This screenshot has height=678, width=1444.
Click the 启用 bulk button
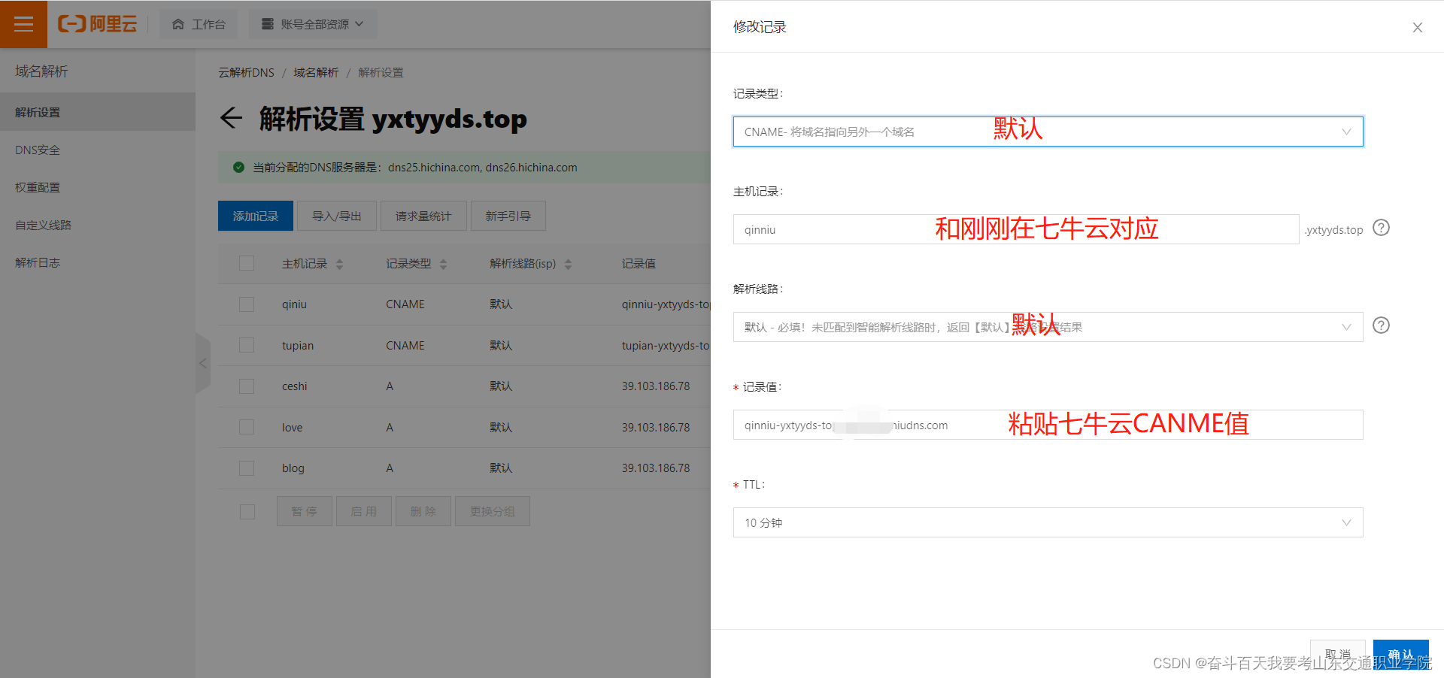[x=364, y=511]
